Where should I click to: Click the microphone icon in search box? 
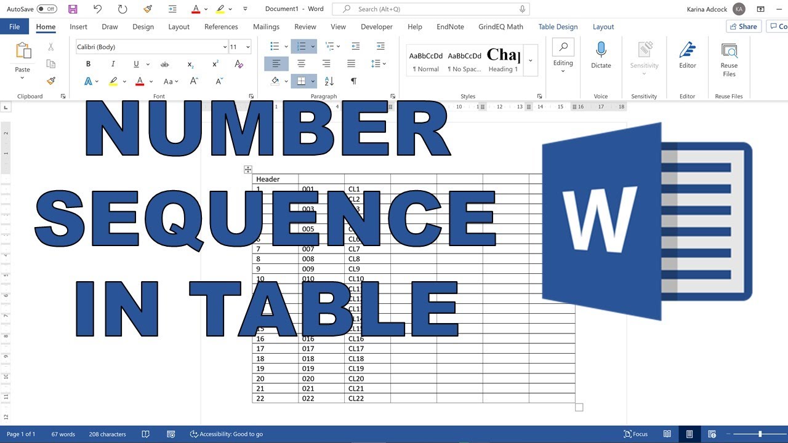pyautogui.click(x=522, y=9)
